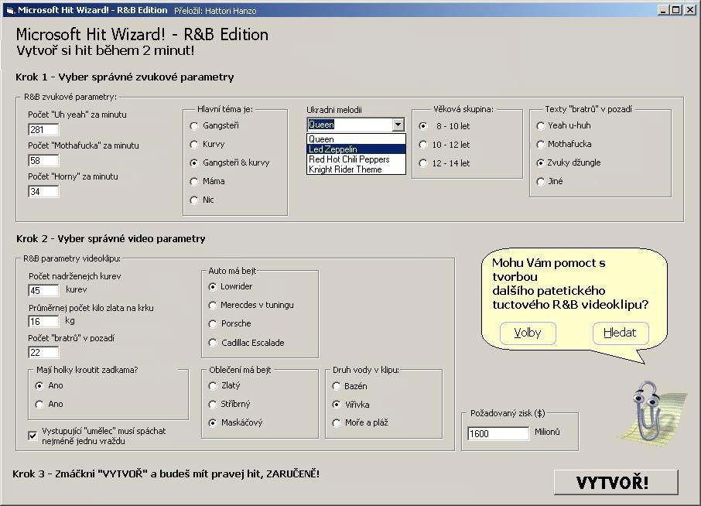Pick 'Knight Rider Theme' from the list

355,169
